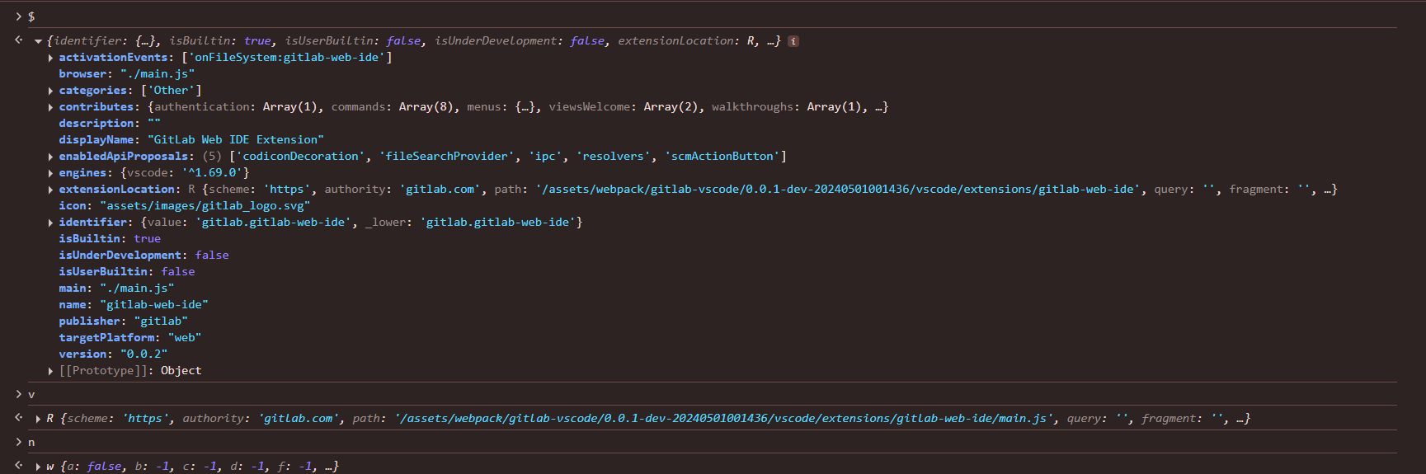1426x474 pixels.
Task: Select the isUnderDevelopment false value in list
Action: pyautogui.click(x=212, y=256)
